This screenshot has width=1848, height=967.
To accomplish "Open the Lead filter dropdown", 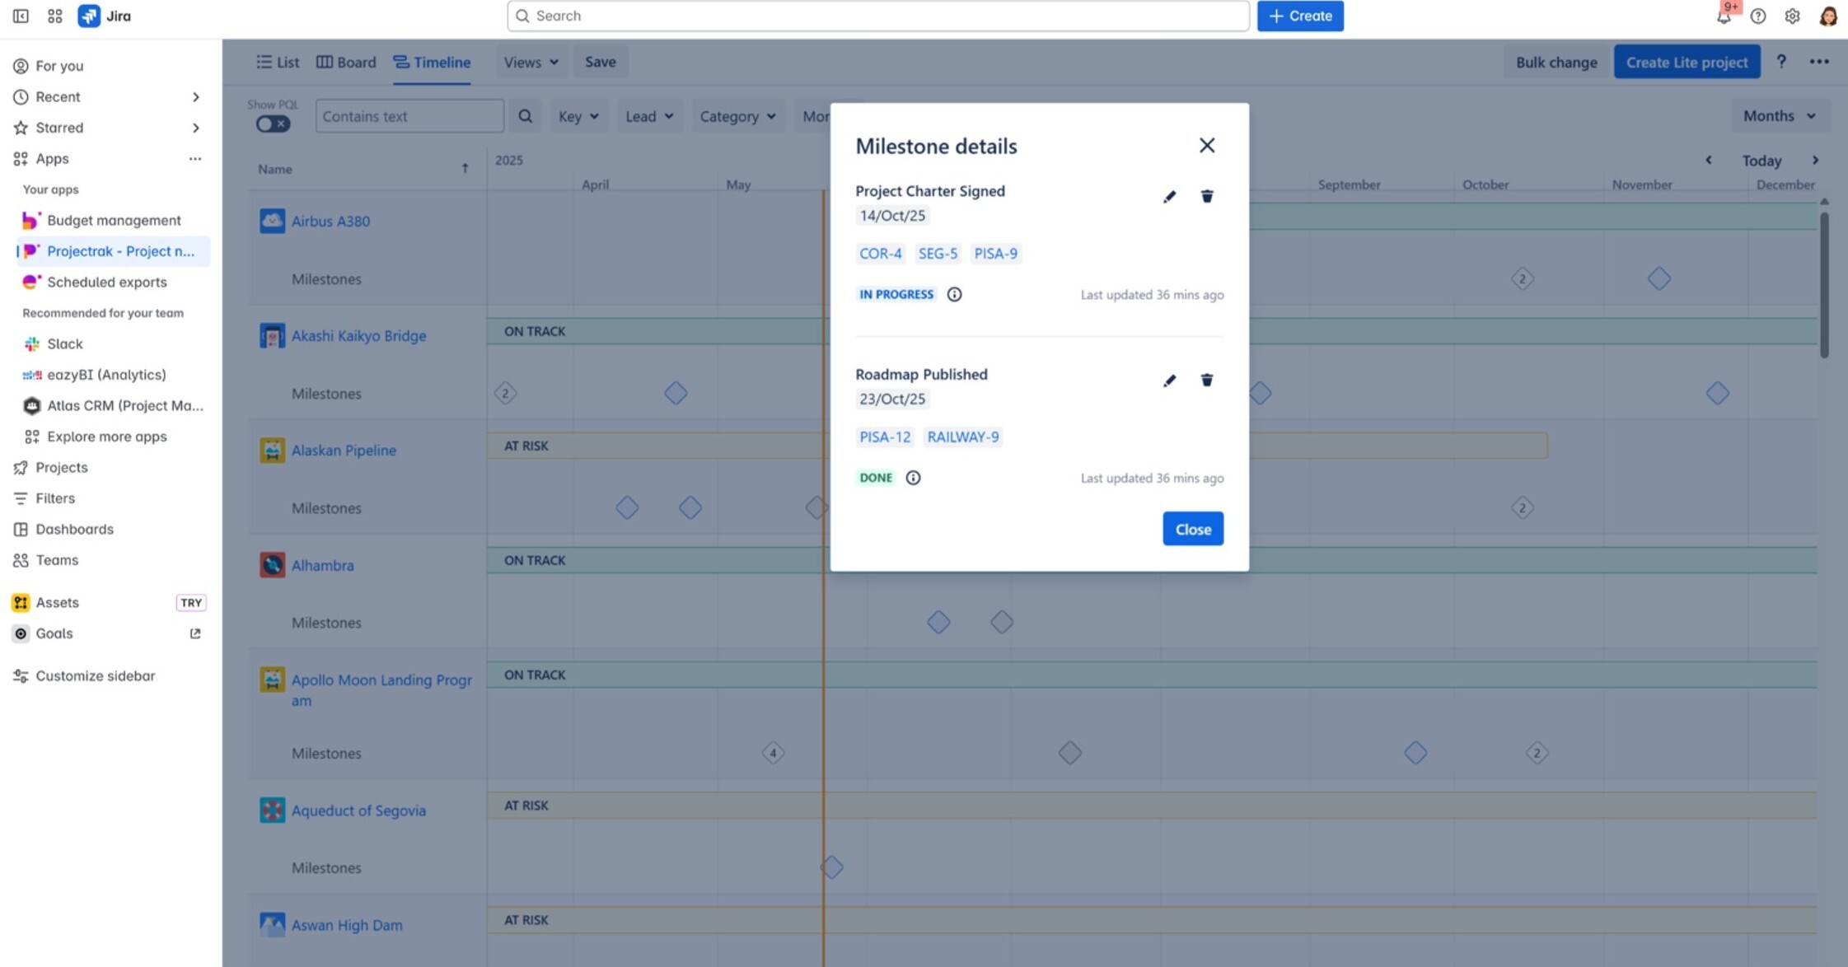I will (x=649, y=116).
